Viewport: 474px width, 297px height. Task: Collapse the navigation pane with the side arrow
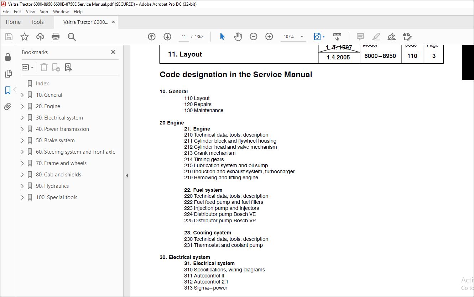pos(127,175)
